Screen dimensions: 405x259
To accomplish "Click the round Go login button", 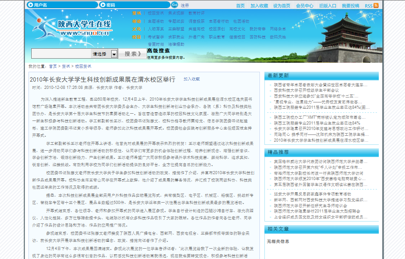I will (174, 5).
